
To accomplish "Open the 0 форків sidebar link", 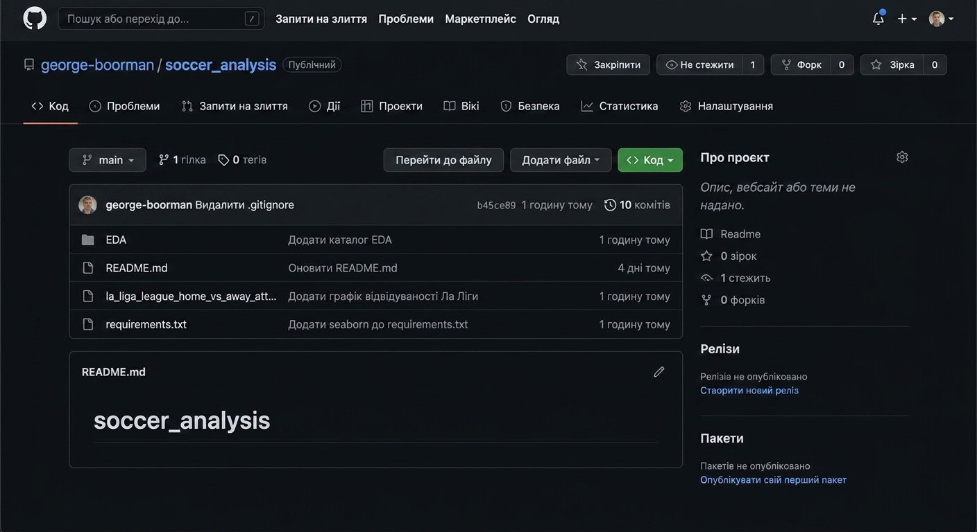I will click(733, 300).
